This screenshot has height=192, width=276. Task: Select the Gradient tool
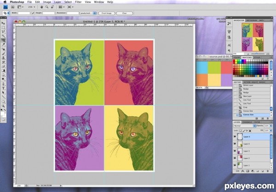[x=3, y=71]
